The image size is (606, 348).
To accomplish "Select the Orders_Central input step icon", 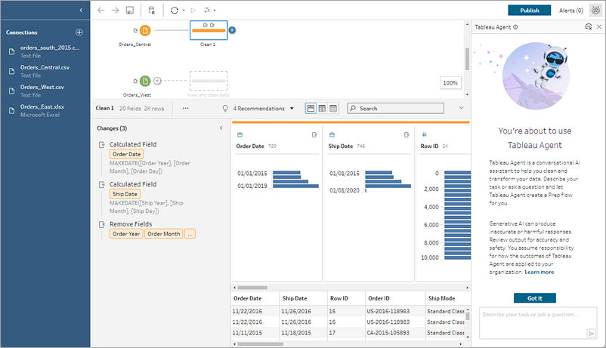I will (145, 30).
